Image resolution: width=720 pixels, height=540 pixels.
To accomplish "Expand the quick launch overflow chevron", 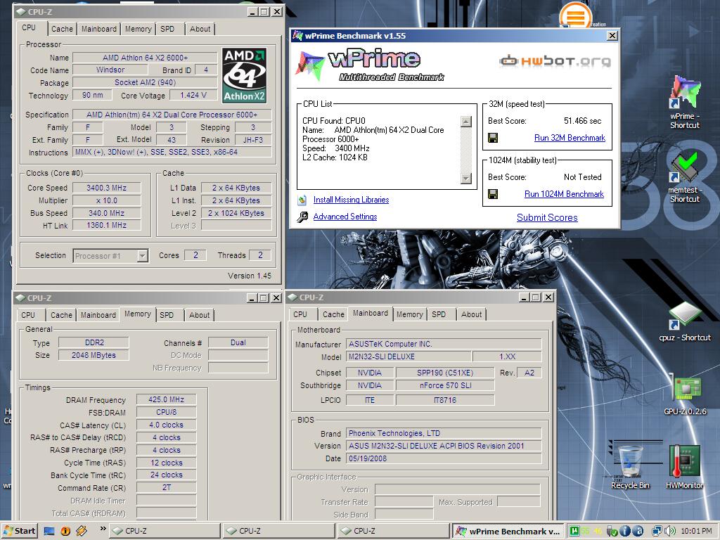I will pos(103,529).
